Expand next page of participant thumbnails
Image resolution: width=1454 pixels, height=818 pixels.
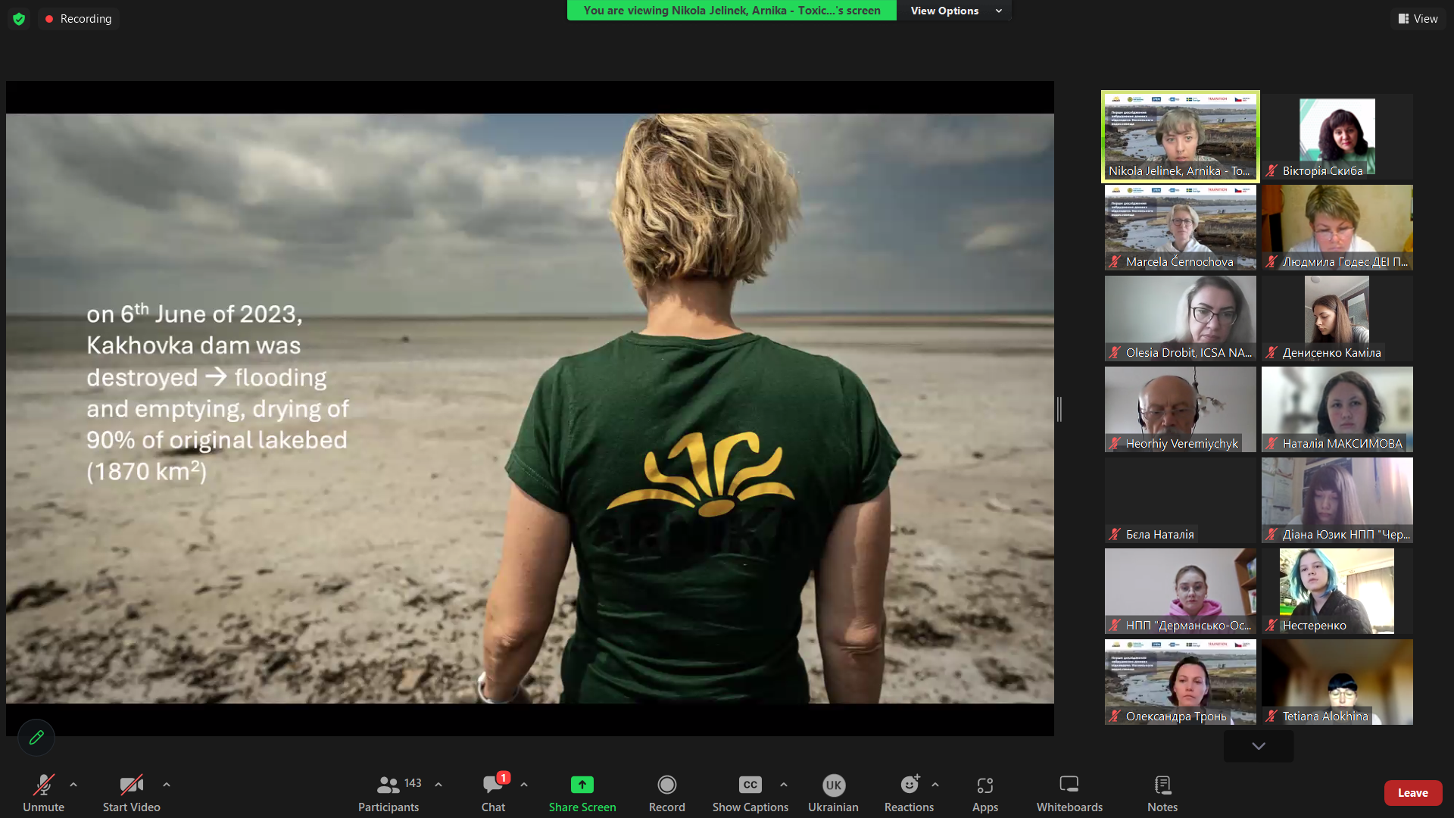(x=1258, y=746)
